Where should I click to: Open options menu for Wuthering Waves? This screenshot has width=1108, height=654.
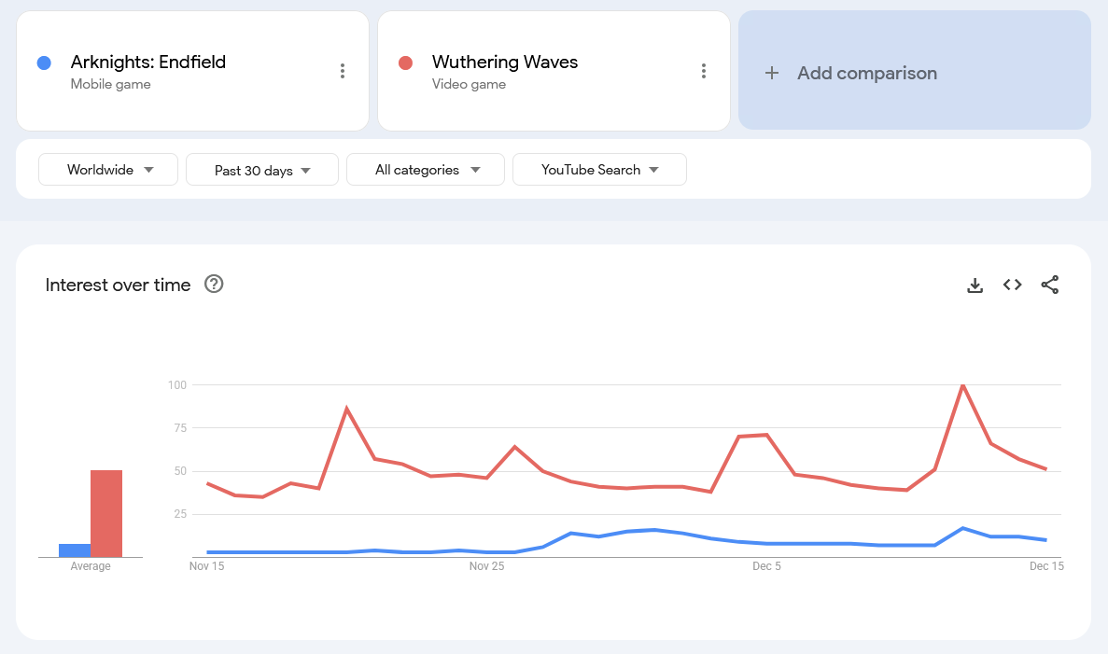coord(704,71)
